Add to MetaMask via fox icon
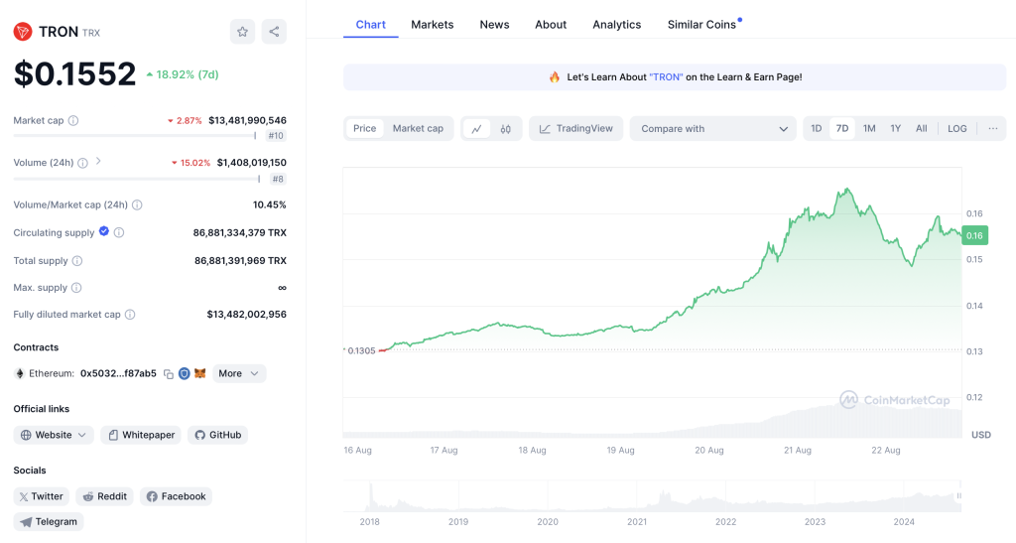The height and width of the screenshot is (543, 1016). [x=200, y=373]
